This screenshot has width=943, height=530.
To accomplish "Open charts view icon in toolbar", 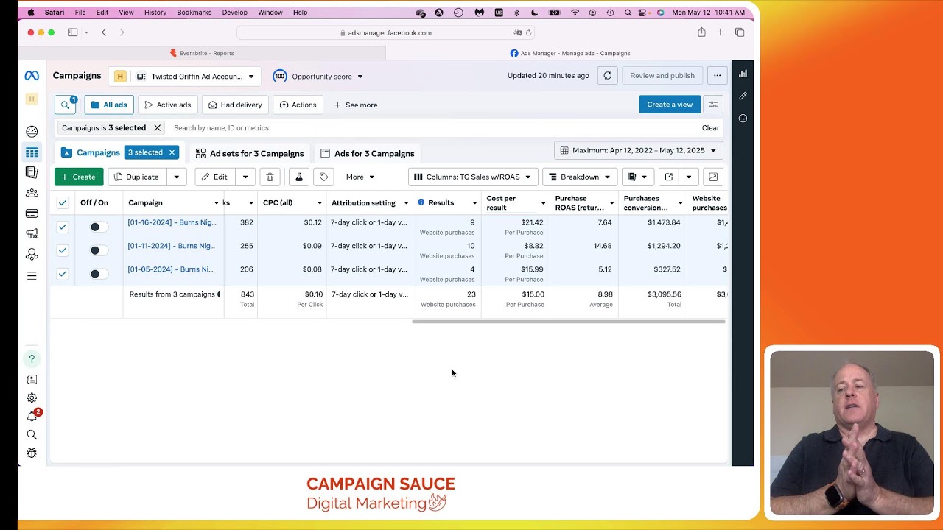I will (713, 177).
